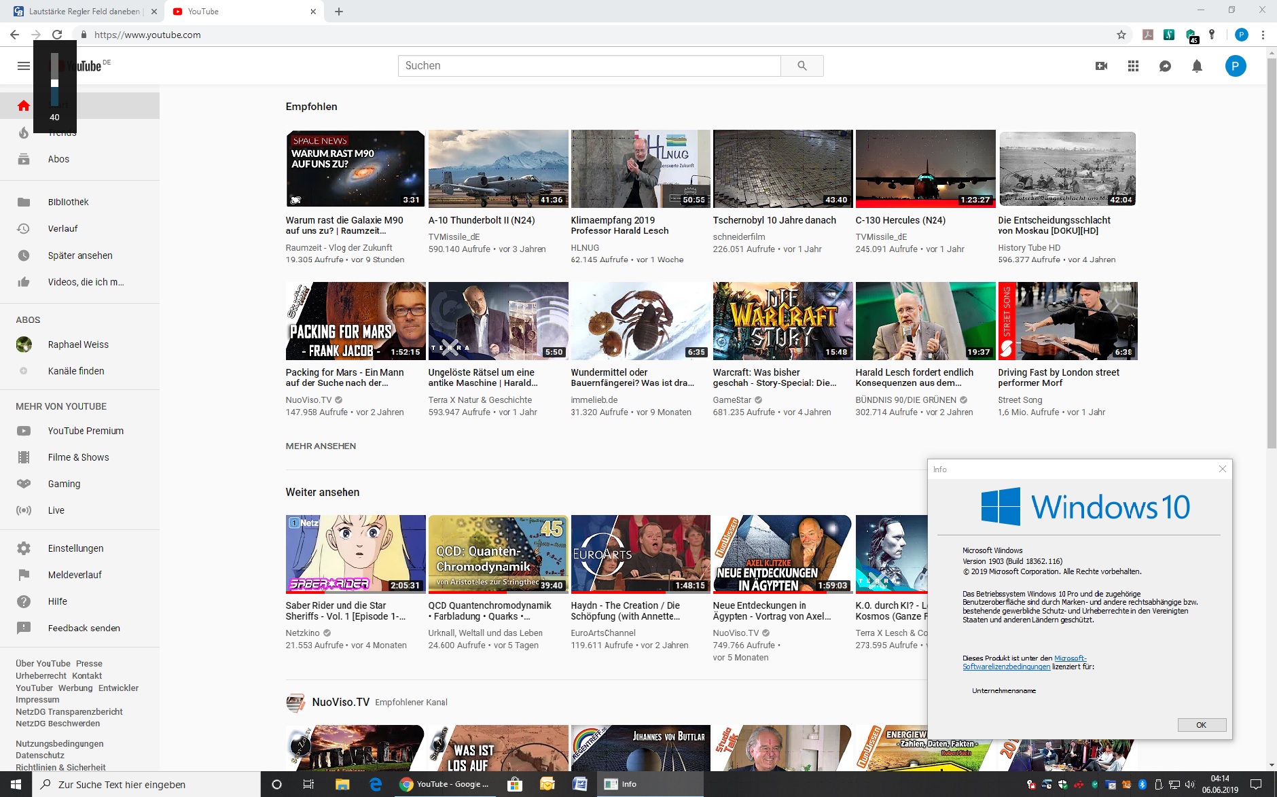Open the account avatar in YouTube header
The width and height of the screenshot is (1277, 797).
pyautogui.click(x=1236, y=66)
